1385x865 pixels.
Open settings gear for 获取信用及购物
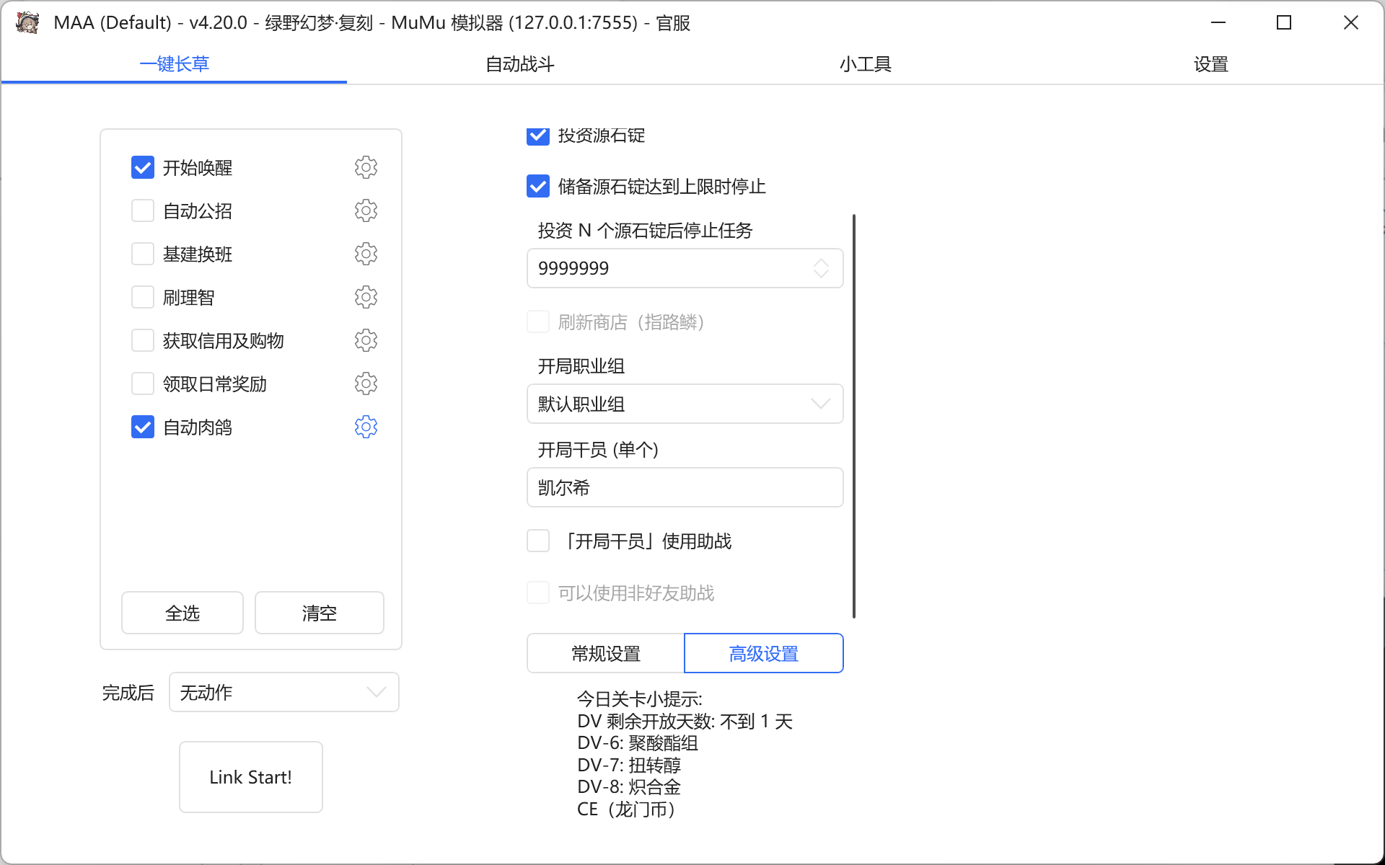[366, 340]
